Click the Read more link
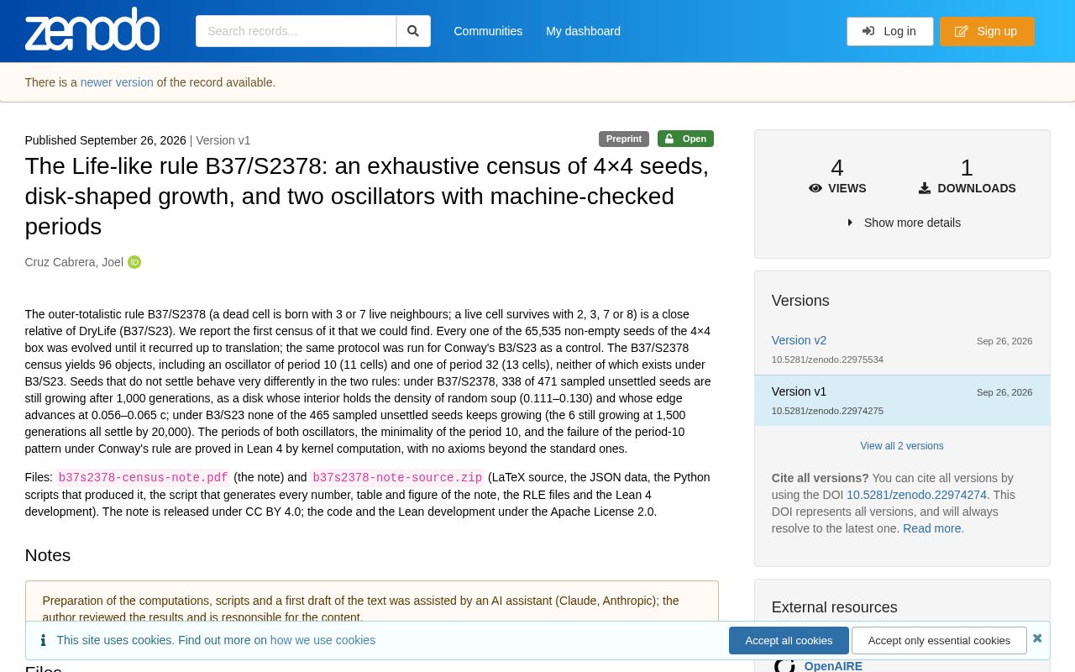This screenshot has width=1075, height=672. [931, 528]
